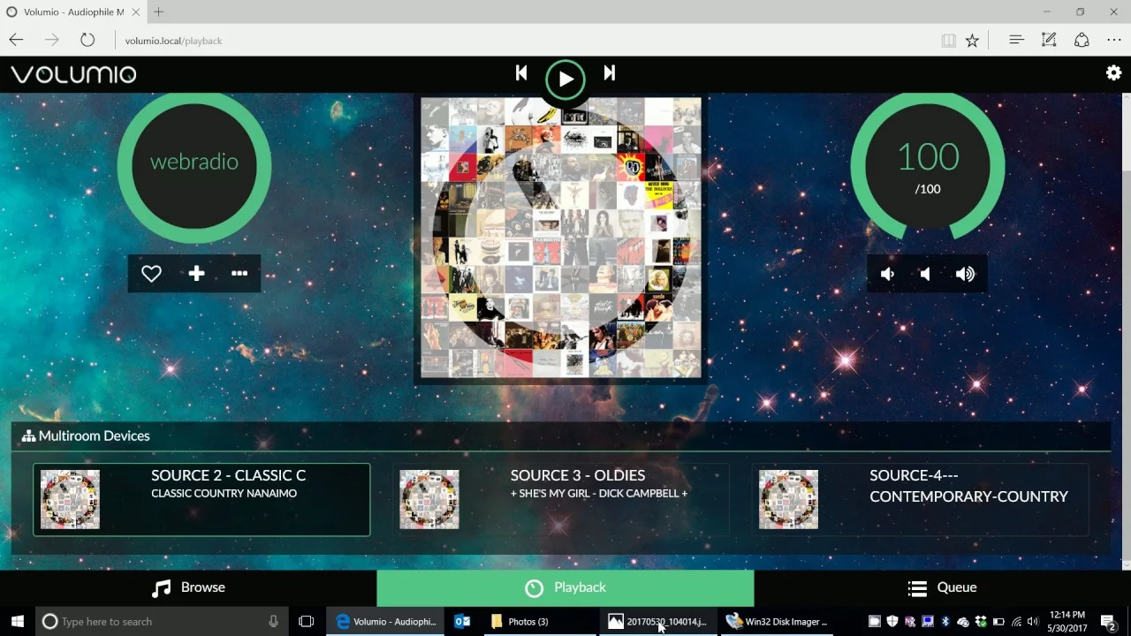The height and width of the screenshot is (636, 1131).
Task: Click the Volumio logo
Action: coord(73,74)
